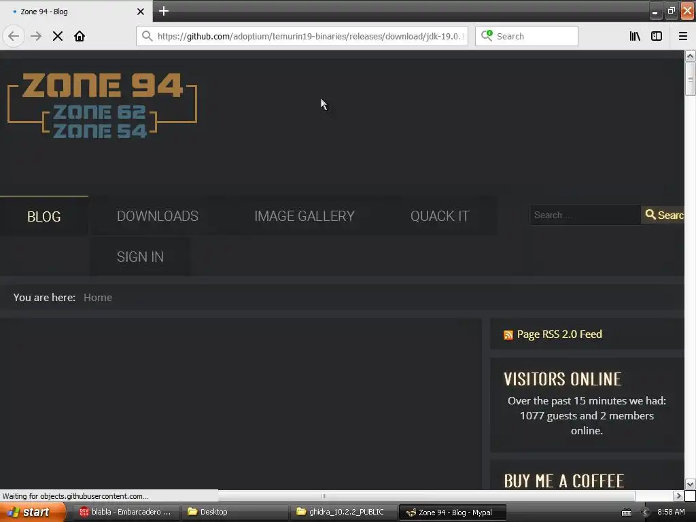
Task: Click Zone 94 - Blog - Mypal taskbar button
Action: point(452,512)
